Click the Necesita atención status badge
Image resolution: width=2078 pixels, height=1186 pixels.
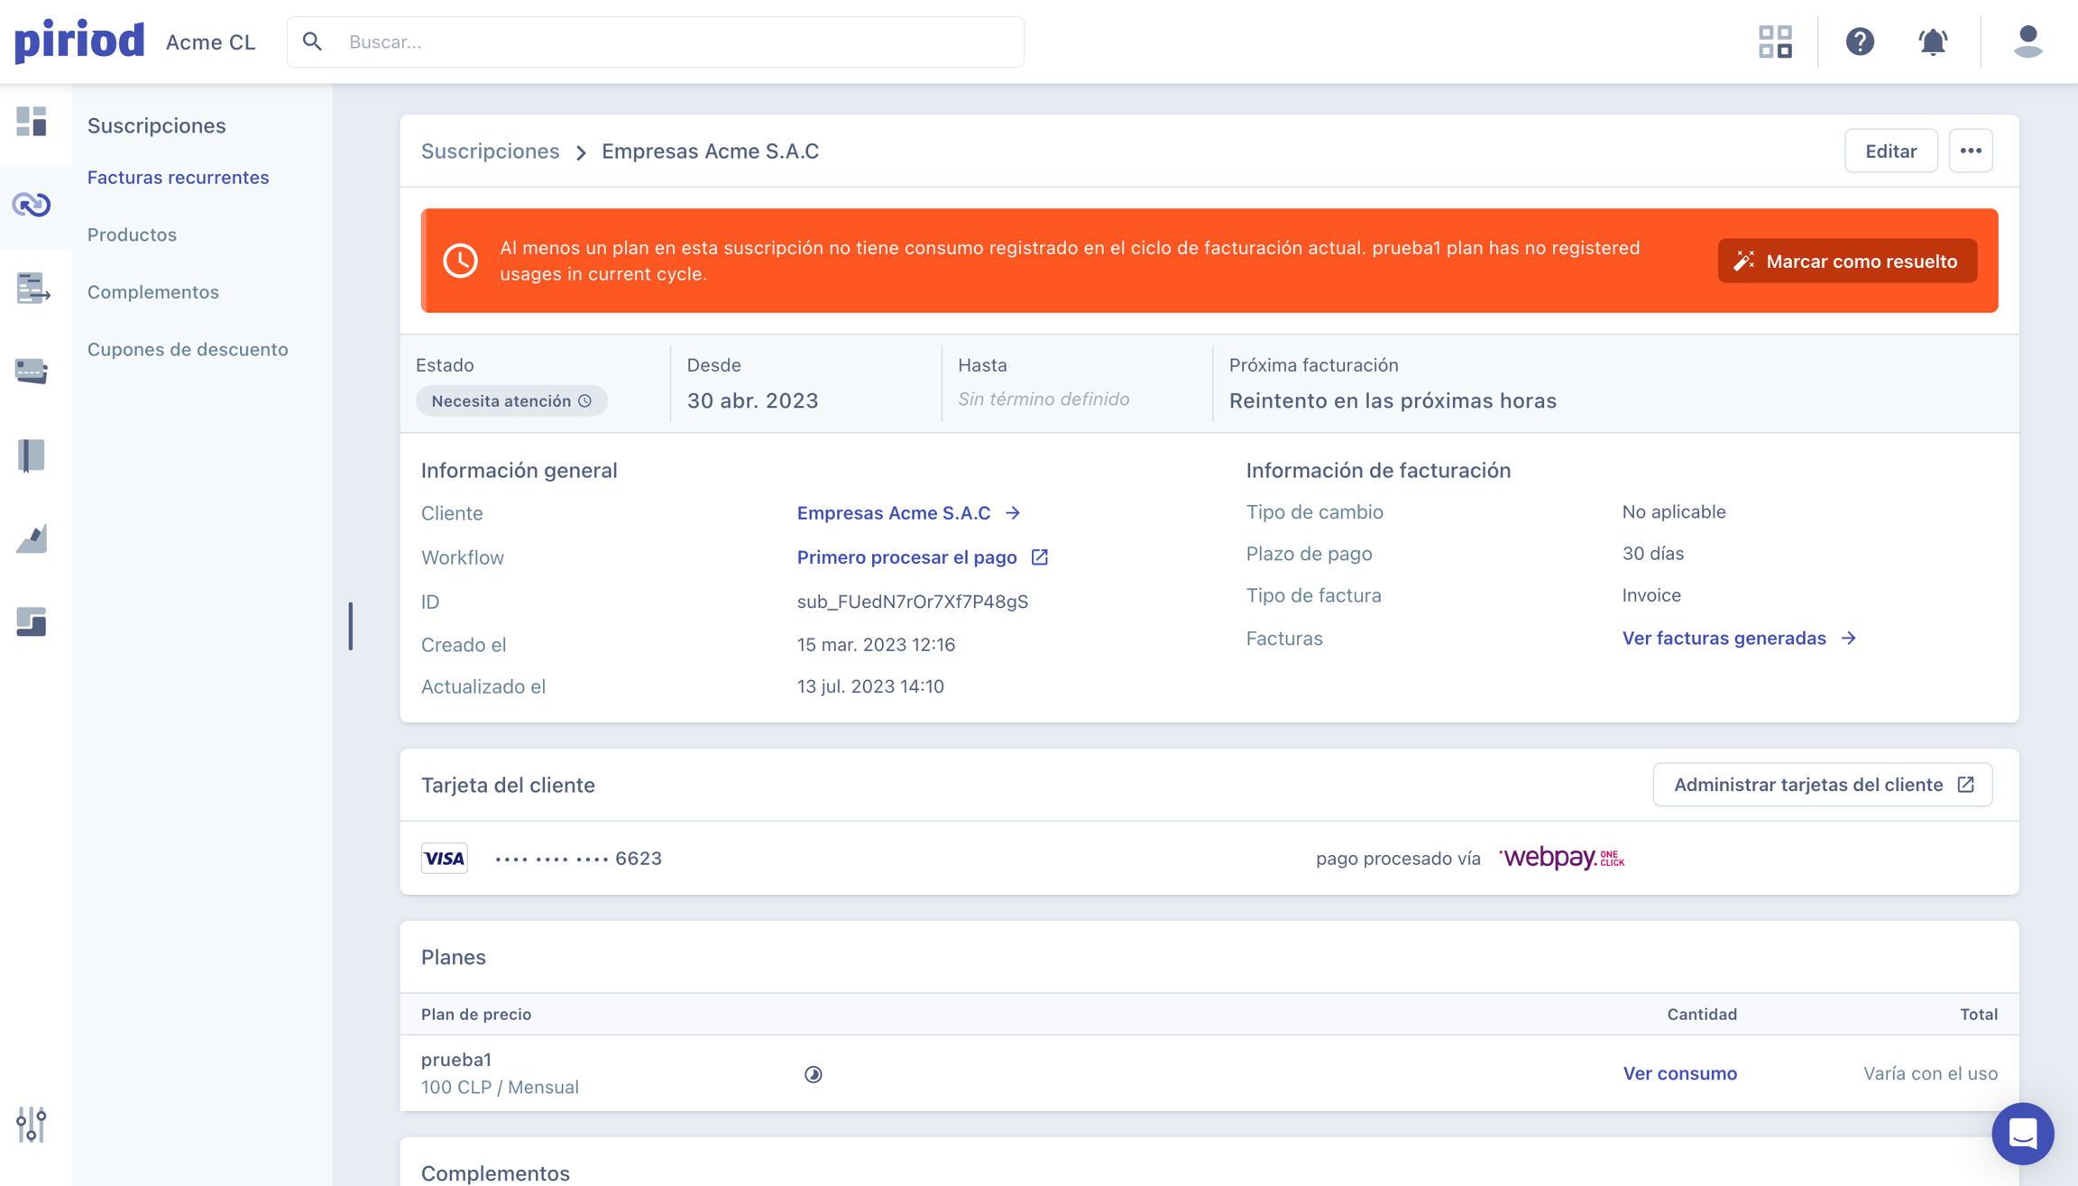coord(511,400)
